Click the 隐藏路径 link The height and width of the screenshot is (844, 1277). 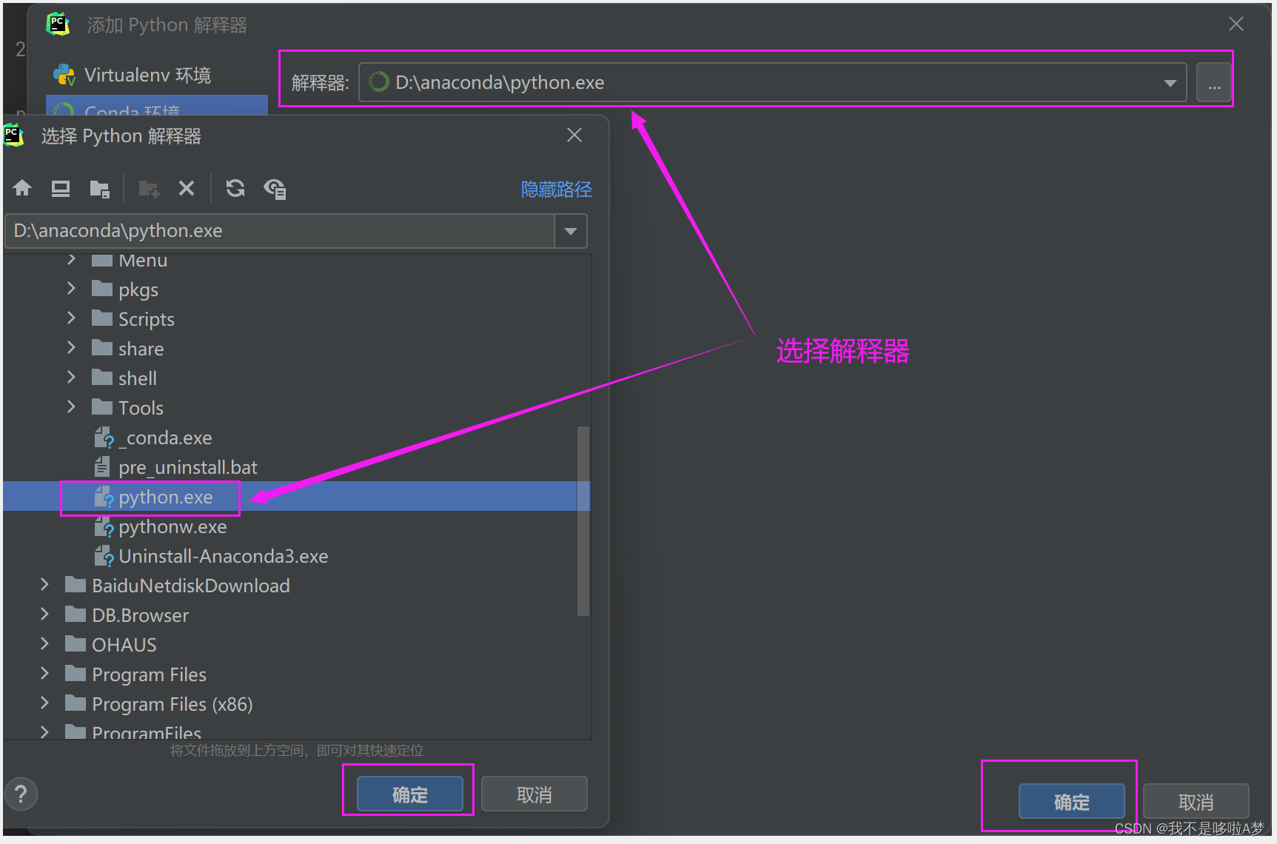click(556, 190)
